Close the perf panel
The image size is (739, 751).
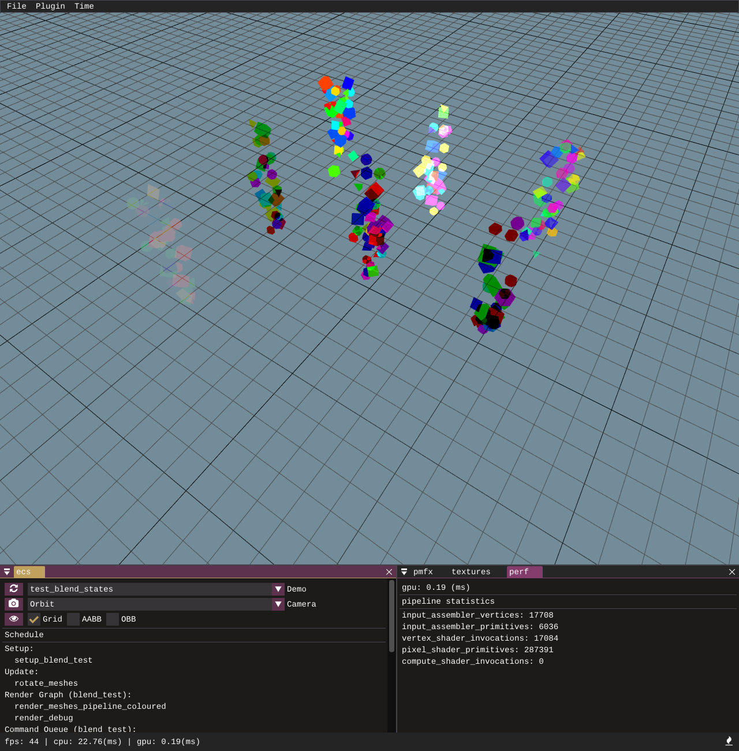[x=732, y=572]
